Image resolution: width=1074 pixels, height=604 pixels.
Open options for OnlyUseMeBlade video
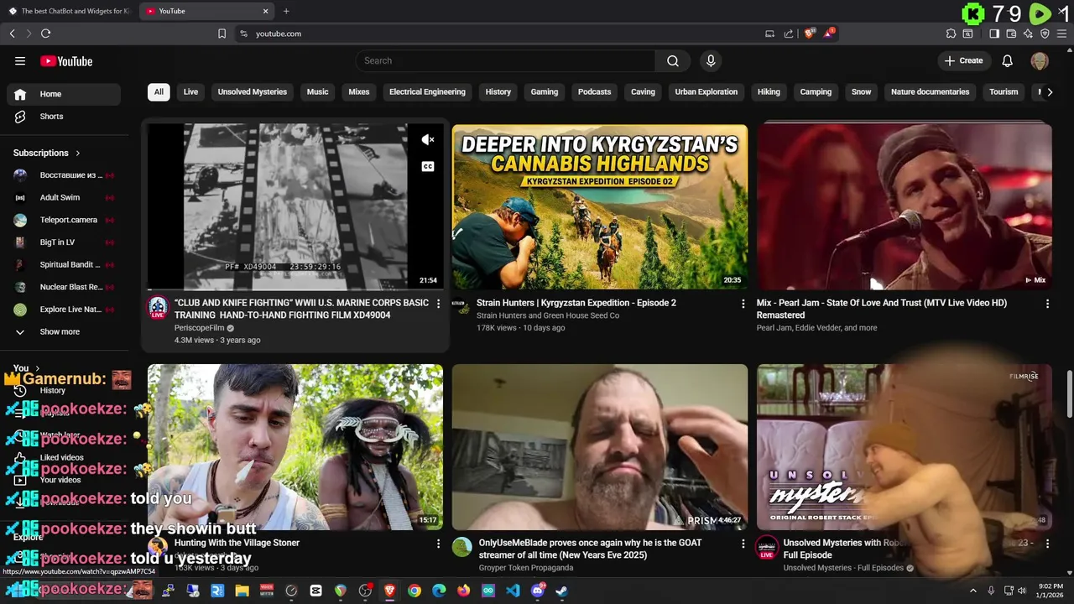(x=743, y=544)
